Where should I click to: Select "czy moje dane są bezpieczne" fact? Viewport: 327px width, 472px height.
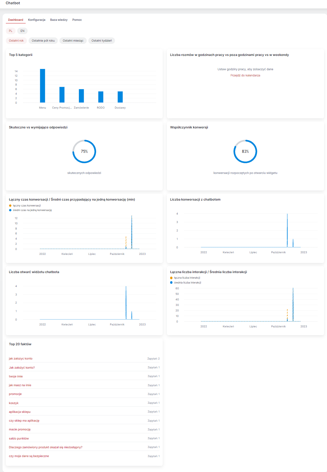(29, 456)
